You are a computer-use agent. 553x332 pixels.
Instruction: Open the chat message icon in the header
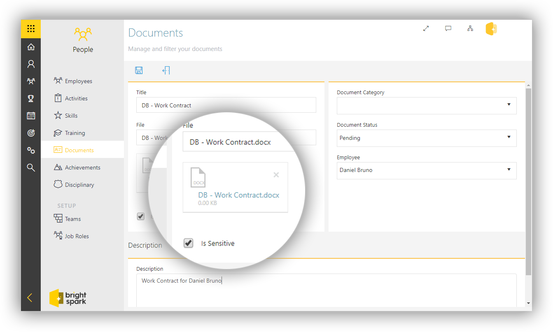click(448, 28)
